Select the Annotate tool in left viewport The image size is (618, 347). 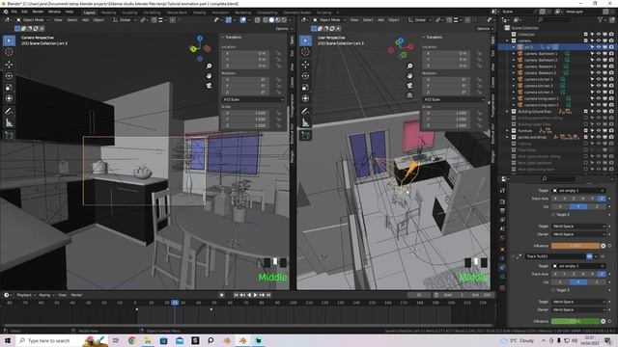(x=9, y=112)
